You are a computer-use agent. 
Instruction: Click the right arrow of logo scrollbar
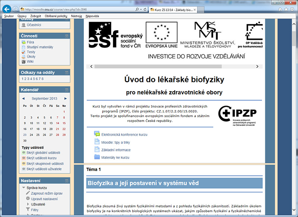pyautogui.click(x=257, y=66)
